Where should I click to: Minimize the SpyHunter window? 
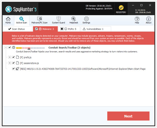pyautogui.click(x=133, y=5)
